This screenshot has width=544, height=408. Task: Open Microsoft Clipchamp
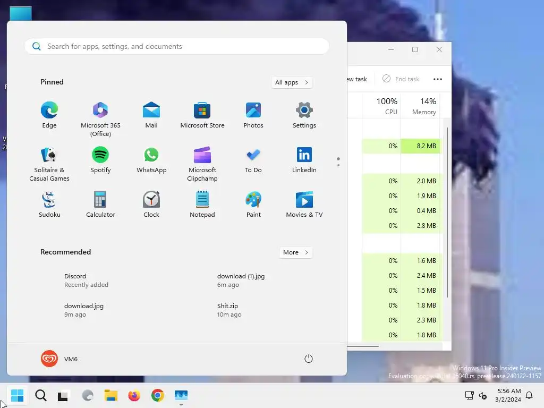(x=202, y=165)
